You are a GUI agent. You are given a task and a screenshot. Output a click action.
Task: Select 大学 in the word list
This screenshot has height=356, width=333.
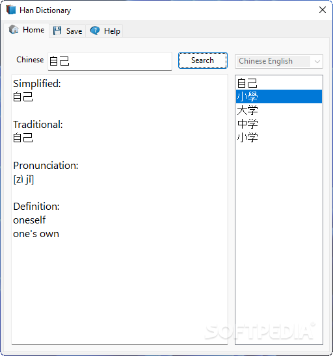point(279,110)
